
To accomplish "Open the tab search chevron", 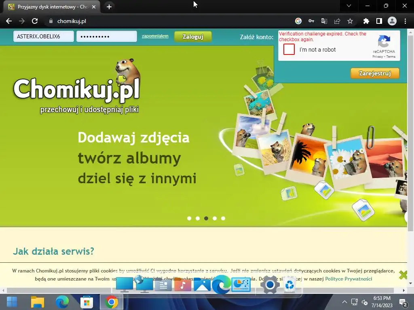I will point(349,6).
